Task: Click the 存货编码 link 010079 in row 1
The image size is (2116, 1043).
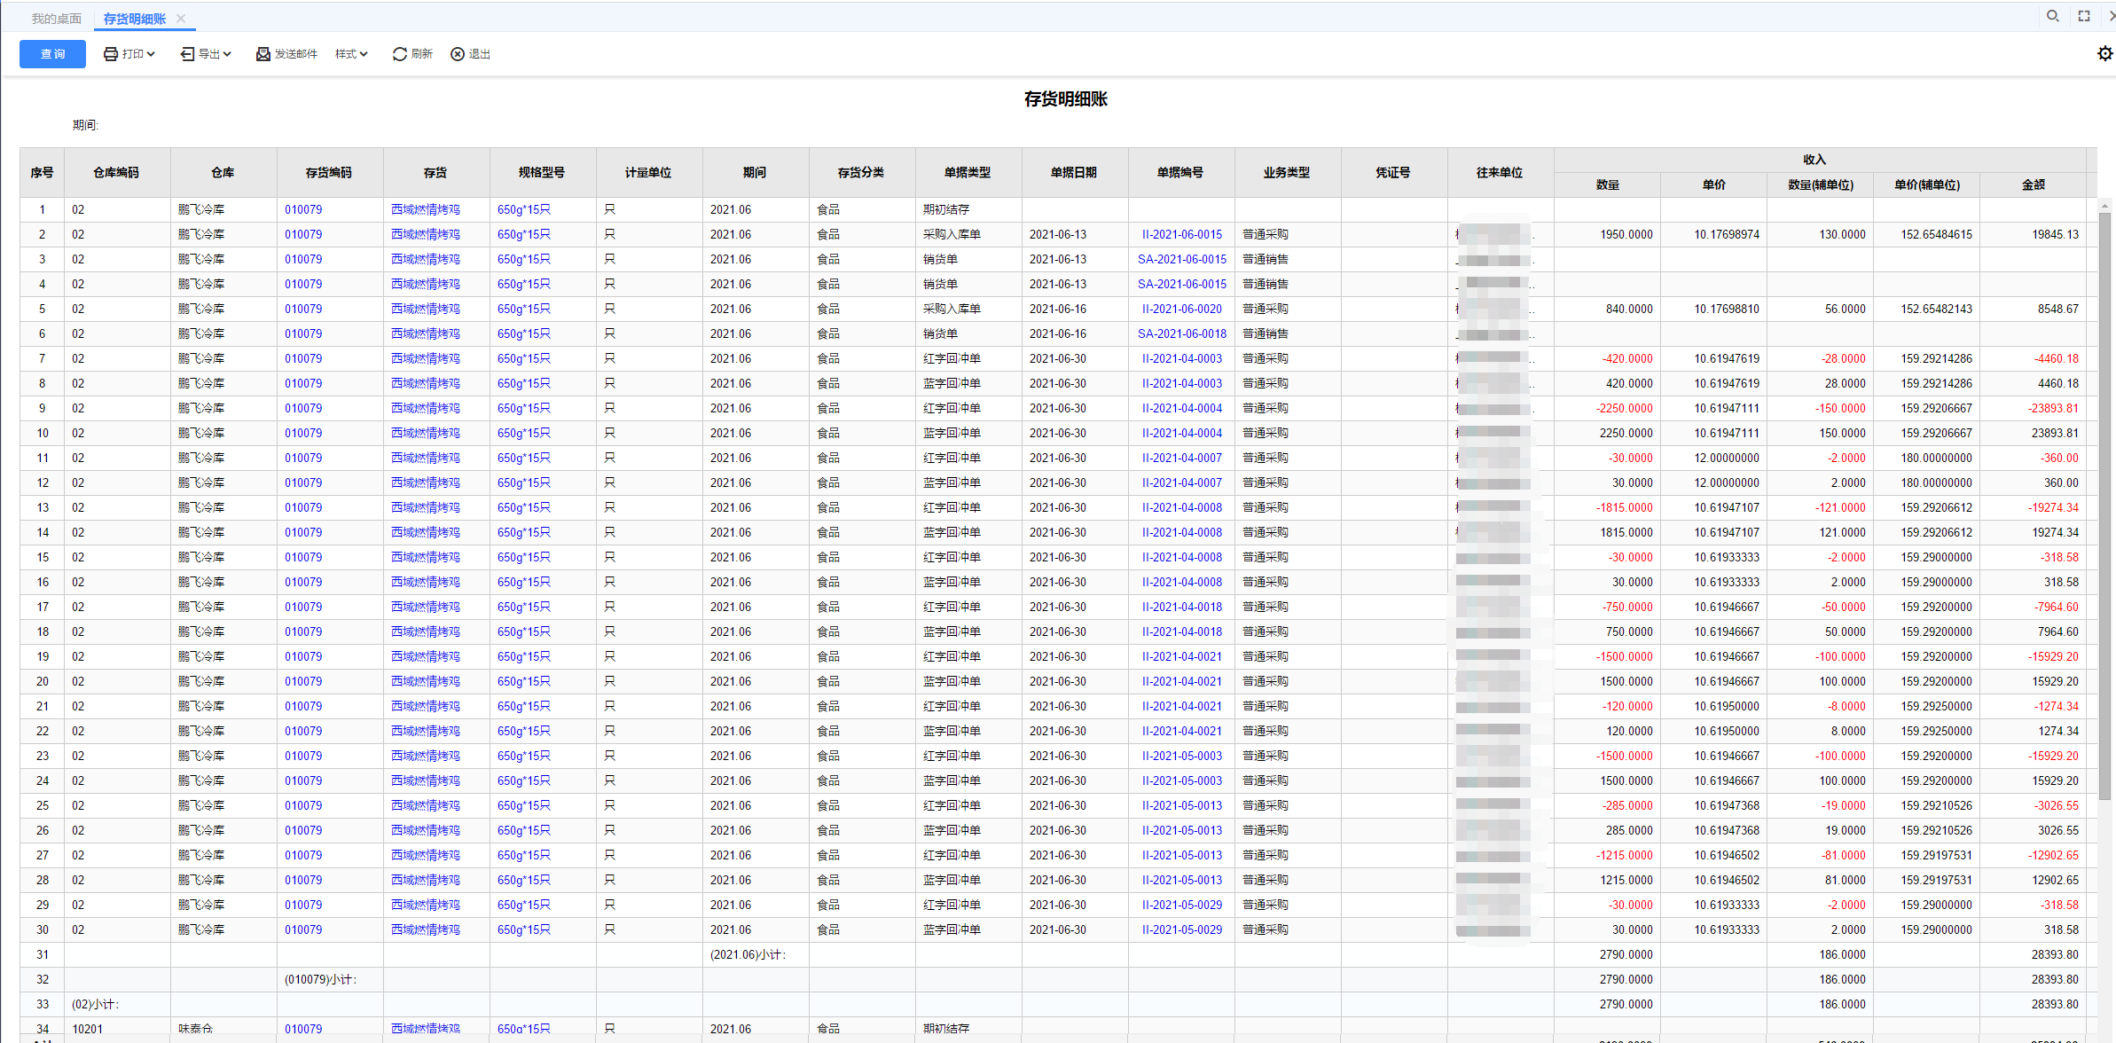Action: [x=303, y=210]
